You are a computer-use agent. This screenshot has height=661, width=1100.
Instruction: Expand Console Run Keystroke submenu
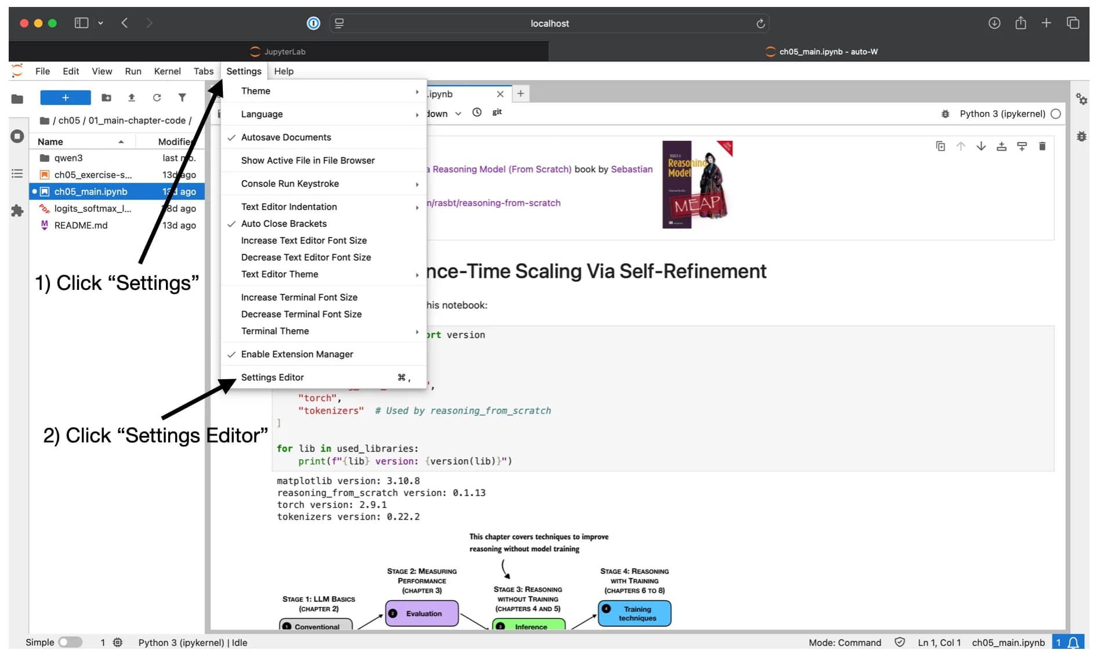tap(324, 184)
